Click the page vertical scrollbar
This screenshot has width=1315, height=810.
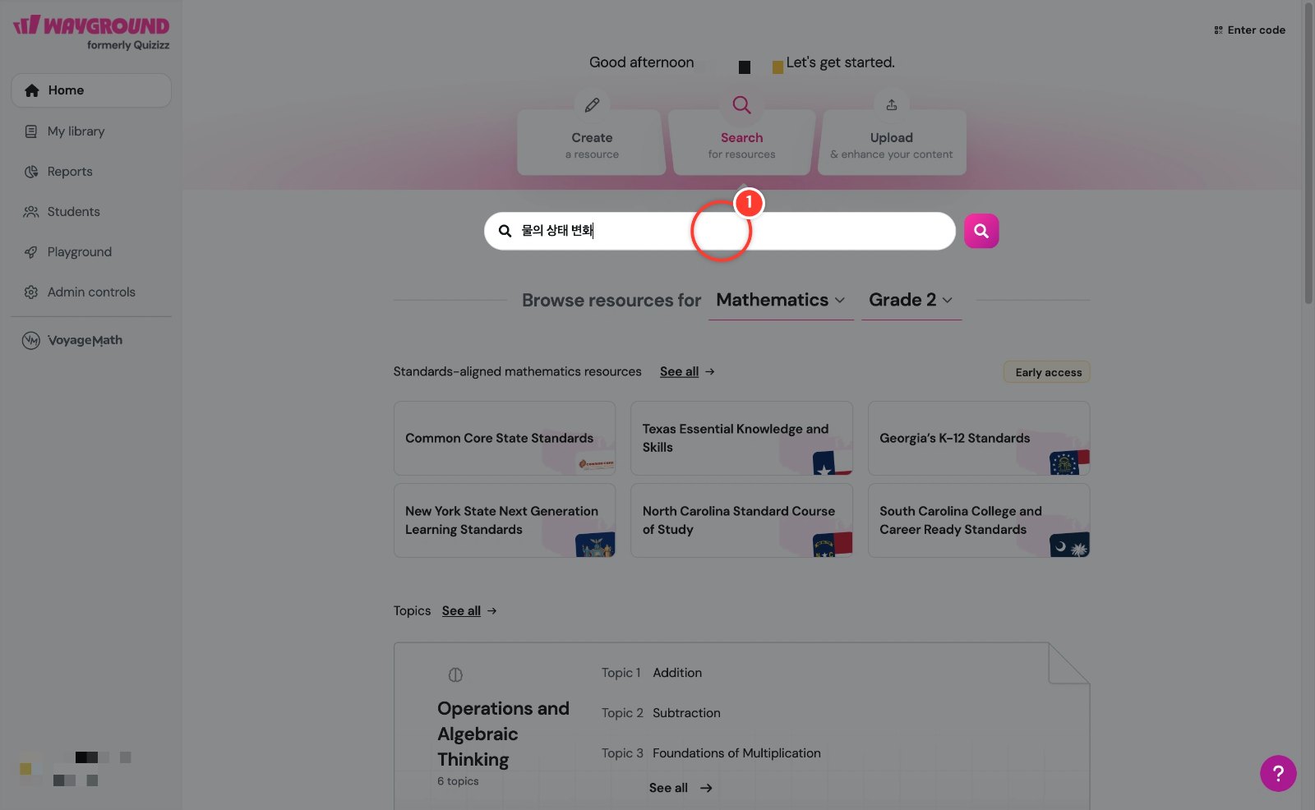tap(1308, 152)
